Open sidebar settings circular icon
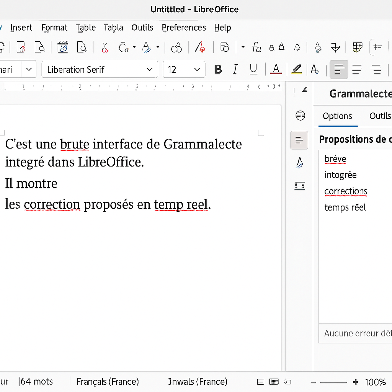The image size is (392, 392). tap(300, 116)
